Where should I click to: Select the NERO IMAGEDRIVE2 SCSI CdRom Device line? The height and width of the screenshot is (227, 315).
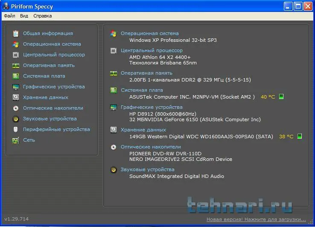coord(181,159)
